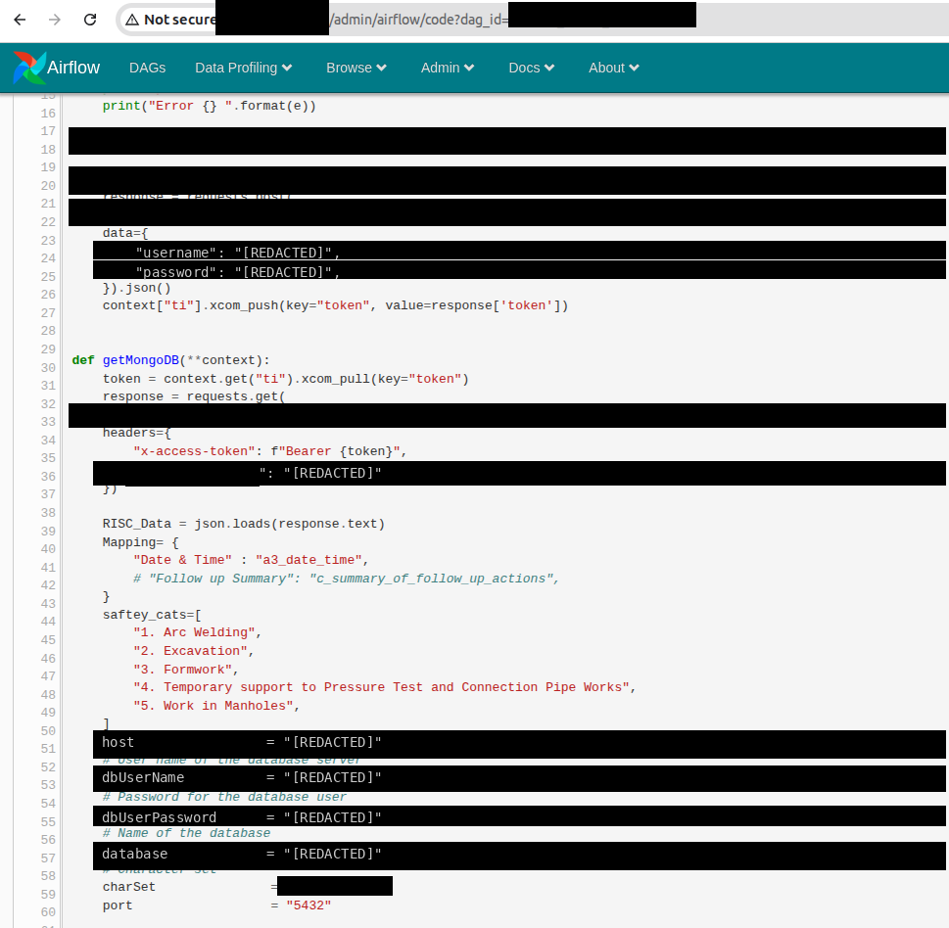Viewport: 949px width, 928px height.
Task: Click the def getMongoDB function definition
Action: (x=170, y=360)
